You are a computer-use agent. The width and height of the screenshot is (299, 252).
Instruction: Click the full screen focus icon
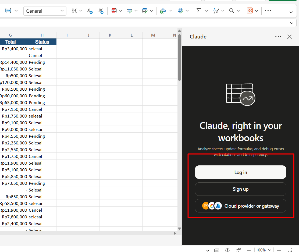click(x=290, y=250)
